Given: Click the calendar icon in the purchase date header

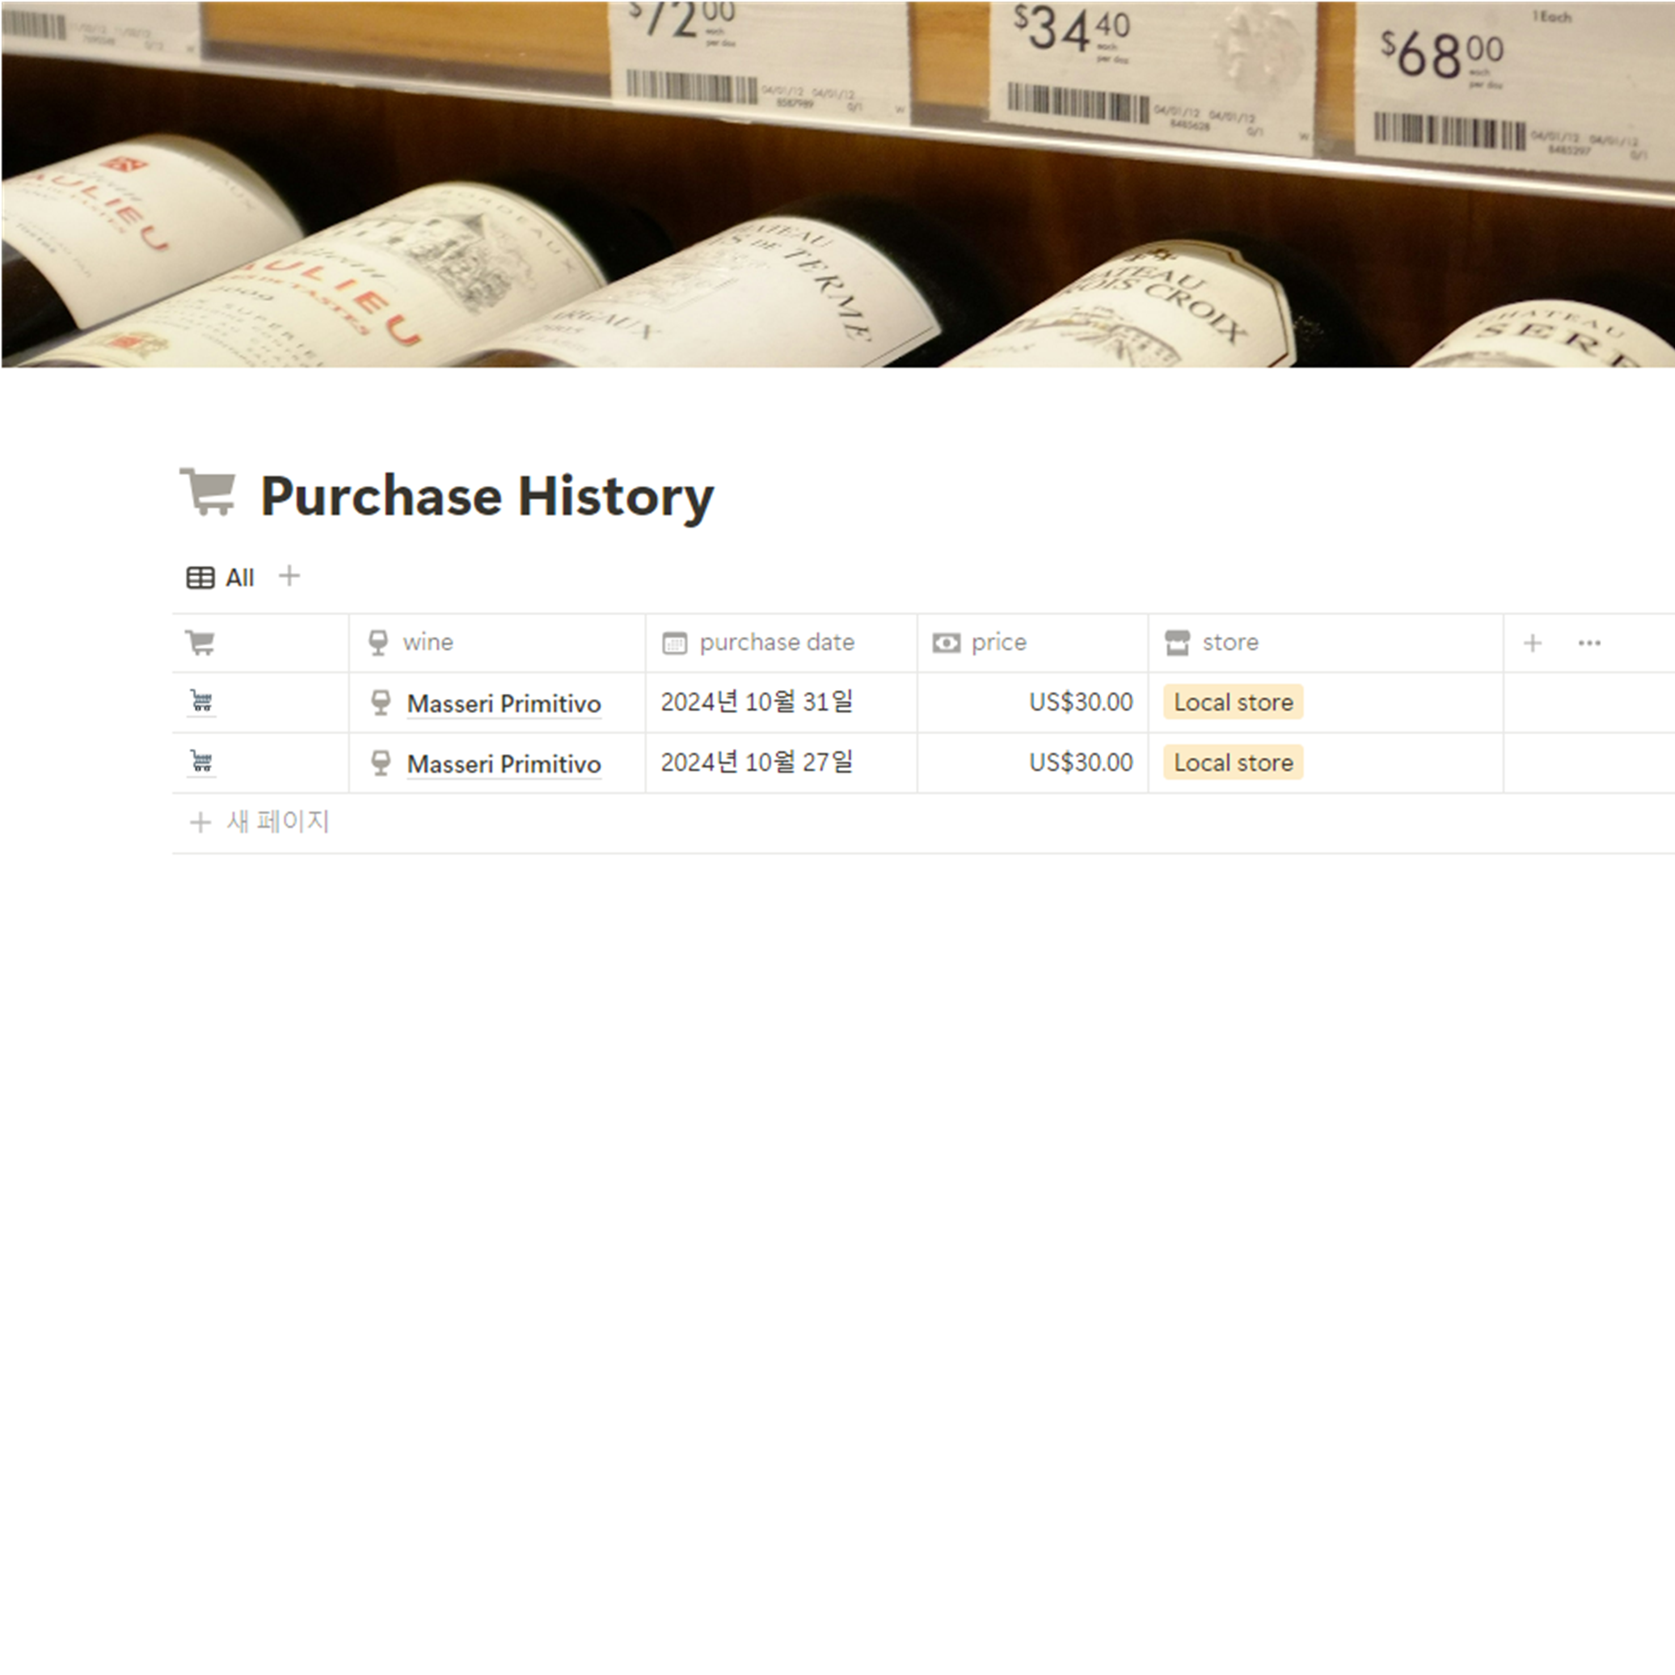Looking at the screenshot, I should [x=674, y=643].
